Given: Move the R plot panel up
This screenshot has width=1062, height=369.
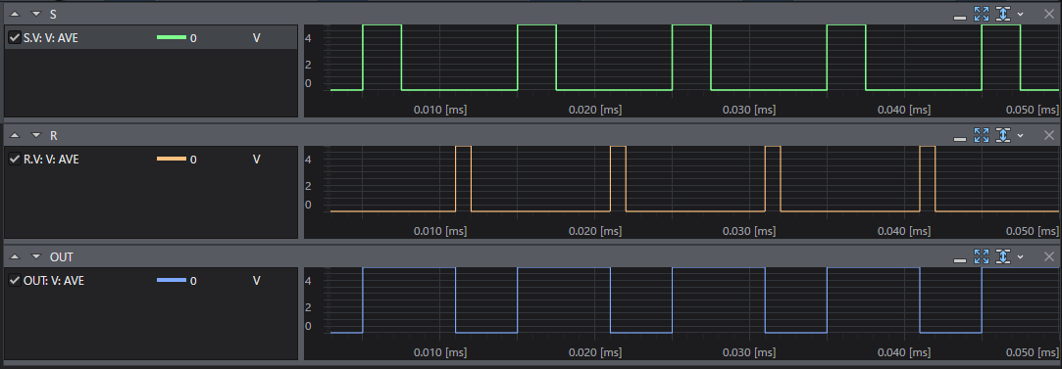Looking at the screenshot, I should (x=15, y=136).
